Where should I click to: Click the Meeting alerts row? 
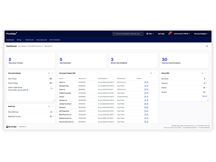click(184, 83)
